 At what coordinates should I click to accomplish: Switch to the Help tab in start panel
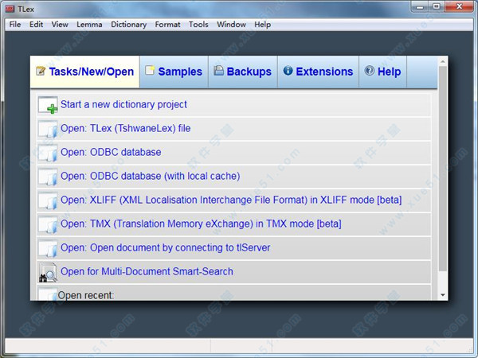point(383,72)
